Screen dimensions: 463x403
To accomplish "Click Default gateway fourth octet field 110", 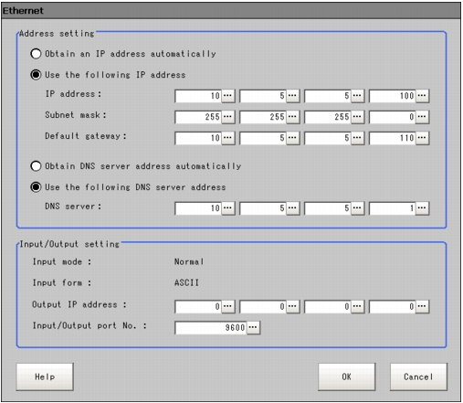I will pos(393,138).
